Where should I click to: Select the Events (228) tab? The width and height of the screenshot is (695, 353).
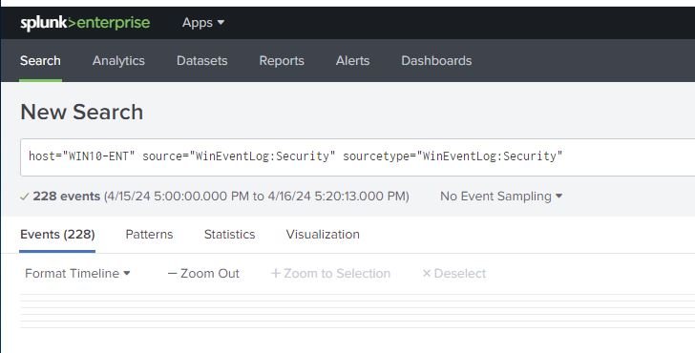click(x=57, y=235)
